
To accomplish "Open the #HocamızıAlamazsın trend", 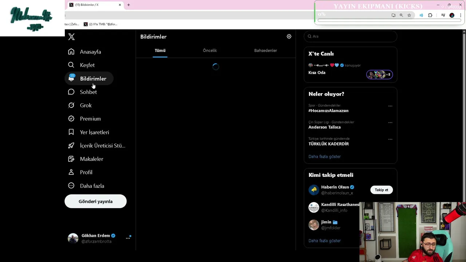I will (x=328, y=111).
